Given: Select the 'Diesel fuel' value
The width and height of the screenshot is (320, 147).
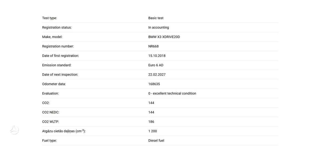Looking at the screenshot, I should point(156,141).
